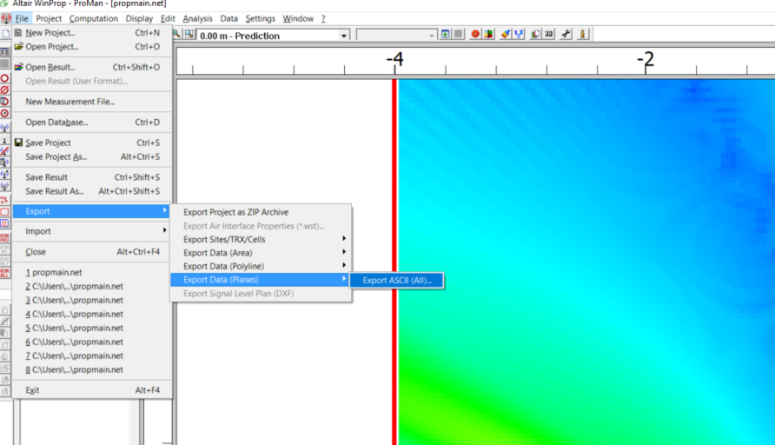Select Open Project... menu entry

pyautogui.click(x=92, y=46)
